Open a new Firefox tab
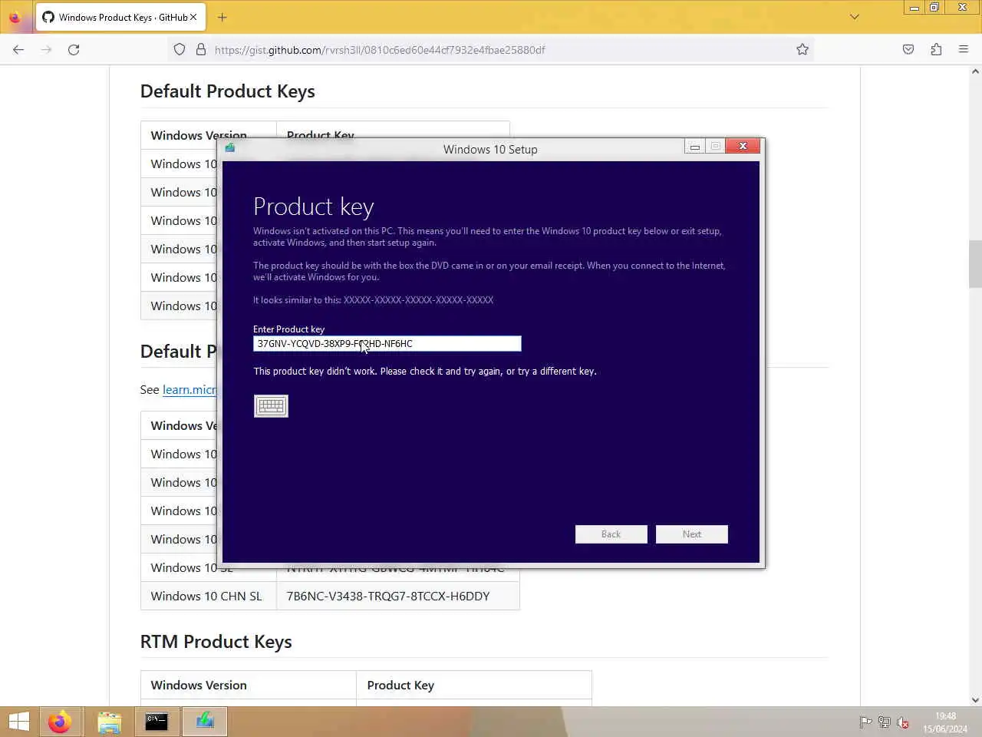Viewport: 982px width, 737px height. (222, 17)
